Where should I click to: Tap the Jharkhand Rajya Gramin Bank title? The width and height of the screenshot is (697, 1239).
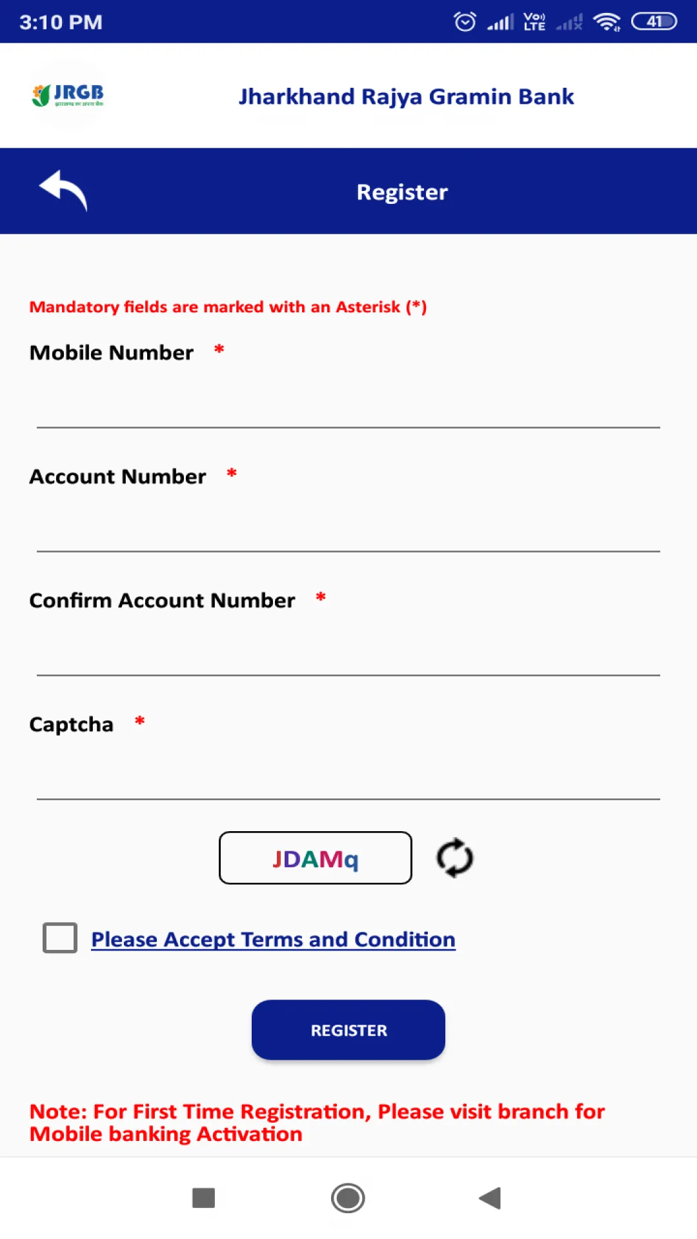tap(406, 97)
